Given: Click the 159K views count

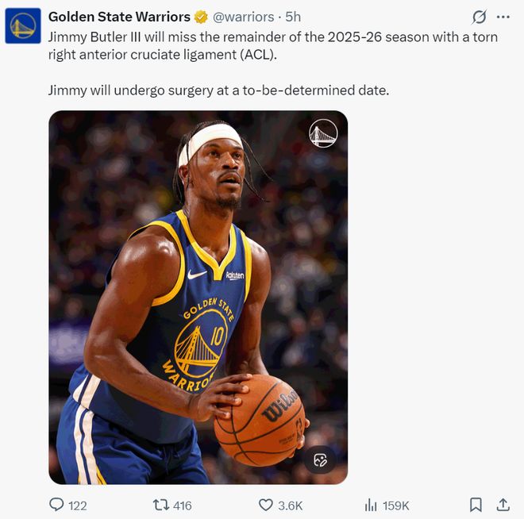Looking at the screenshot, I should point(396,506).
